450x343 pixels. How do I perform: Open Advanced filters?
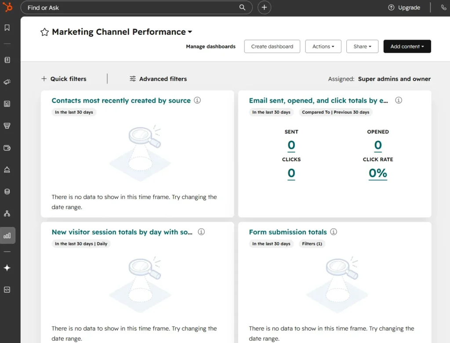click(158, 79)
